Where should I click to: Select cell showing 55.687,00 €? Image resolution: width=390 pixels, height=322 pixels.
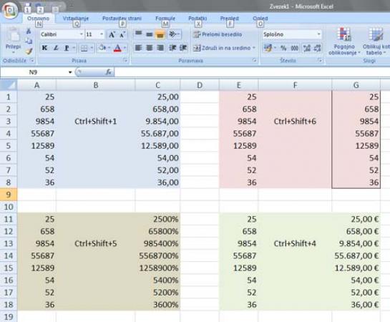pos(356,255)
